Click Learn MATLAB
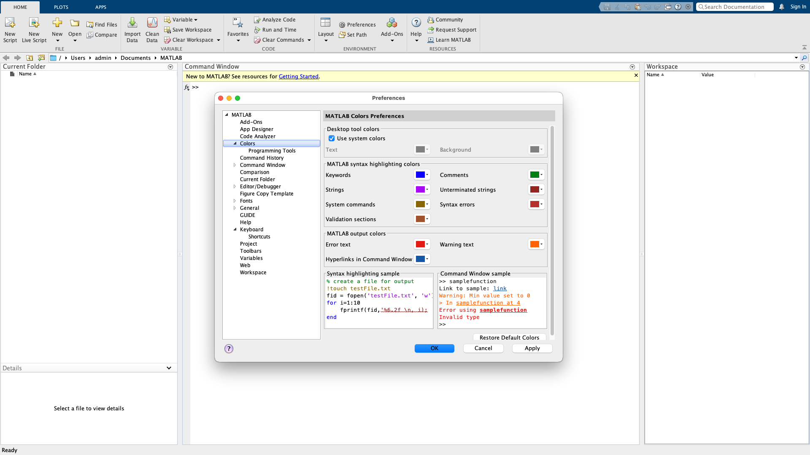The height and width of the screenshot is (455, 810). click(449, 40)
